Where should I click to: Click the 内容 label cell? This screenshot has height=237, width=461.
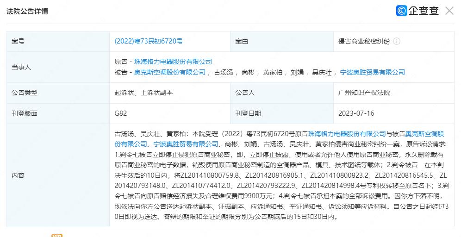pyautogui.click(x=58, y=175)
